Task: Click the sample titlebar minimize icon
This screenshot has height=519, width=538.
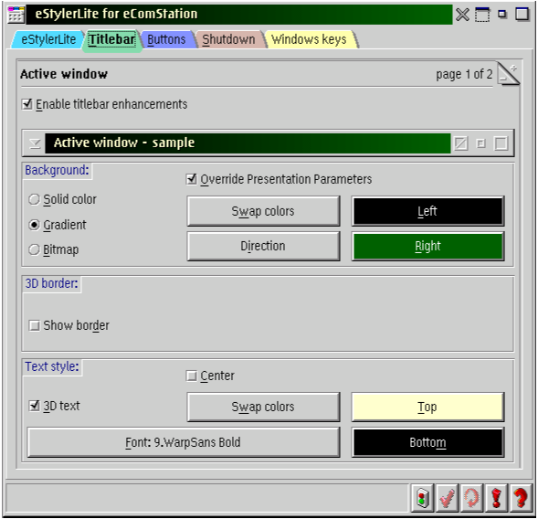Action: [481, 143]
